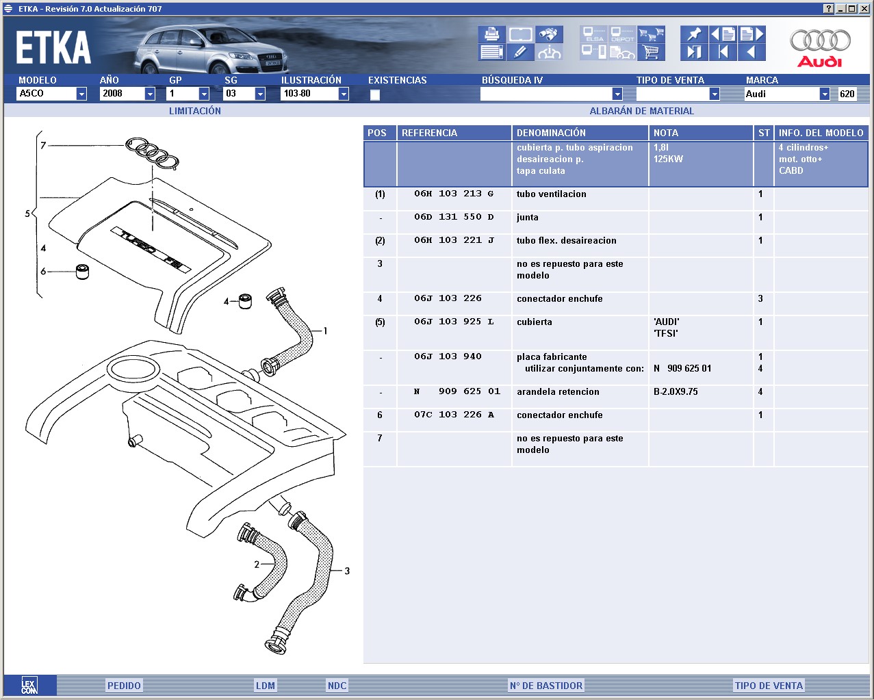Go to previous page icon
Screen dimensions: 874x700
click(723, 34)
